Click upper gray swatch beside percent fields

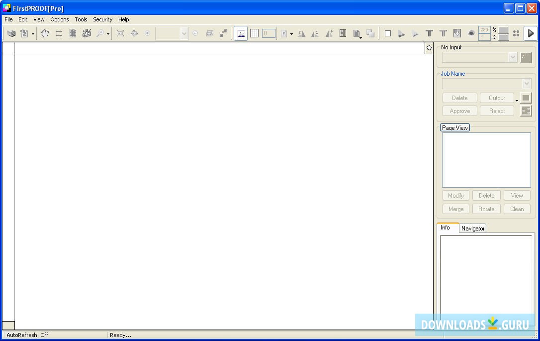(x=504, y=30)
